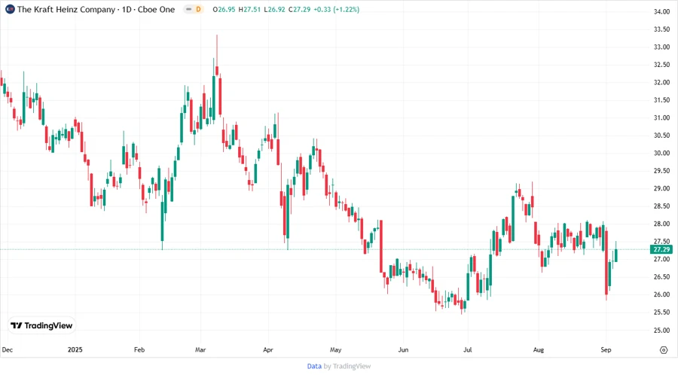Click the high value H27.51
678x375 pixels.
(x=249, y=10)
